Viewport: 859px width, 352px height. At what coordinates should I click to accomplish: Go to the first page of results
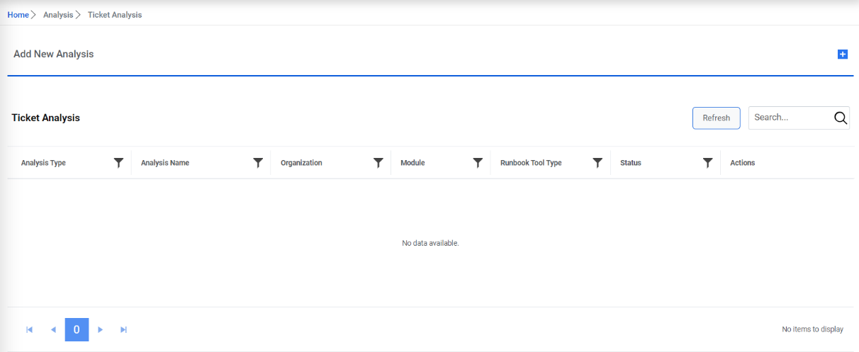coord(30,329)
